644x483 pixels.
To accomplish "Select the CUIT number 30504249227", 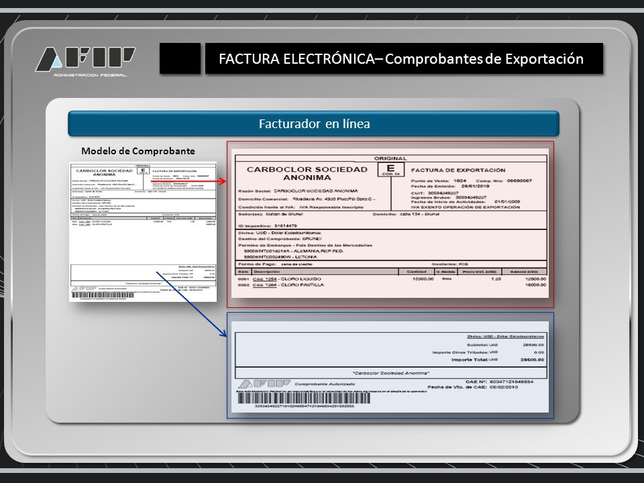I will pos(443,193).
